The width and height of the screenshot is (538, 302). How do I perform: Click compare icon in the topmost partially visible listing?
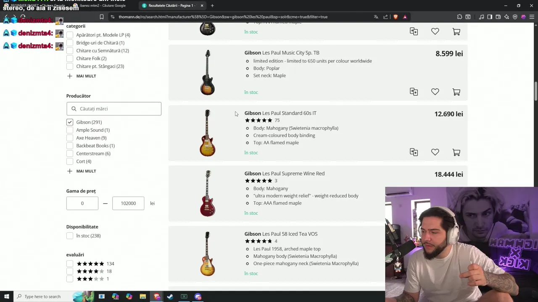414,31
